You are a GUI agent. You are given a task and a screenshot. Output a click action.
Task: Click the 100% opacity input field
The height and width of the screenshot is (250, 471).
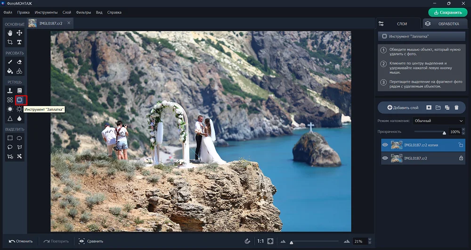coord(455,132)
